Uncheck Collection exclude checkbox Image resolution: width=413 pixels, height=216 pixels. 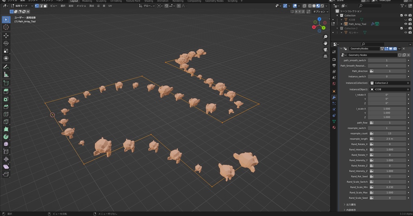pyautogui.click(x=401, y=16)
